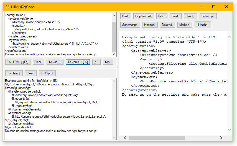Click '</configuration>' line in preview pane
The image size is (237, 146).
pyautogui.click(x=140, y=90)
